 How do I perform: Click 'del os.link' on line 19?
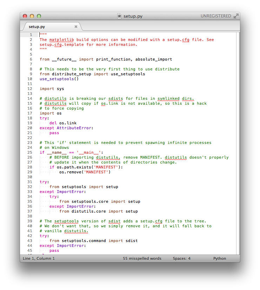(x=63, y=123)
